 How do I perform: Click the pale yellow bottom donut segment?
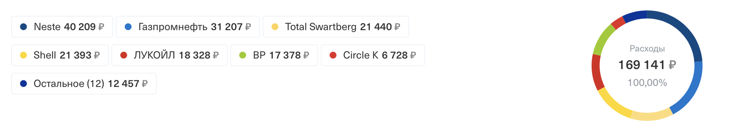pos(652,116)
